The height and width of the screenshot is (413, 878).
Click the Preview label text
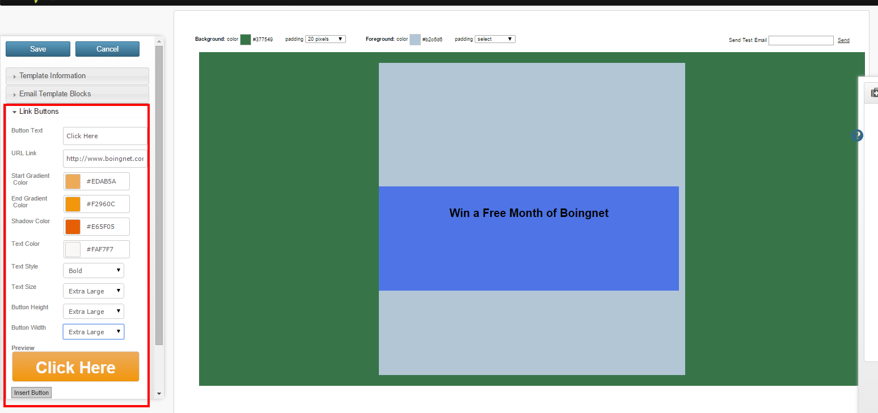click(x=23, y=348)
